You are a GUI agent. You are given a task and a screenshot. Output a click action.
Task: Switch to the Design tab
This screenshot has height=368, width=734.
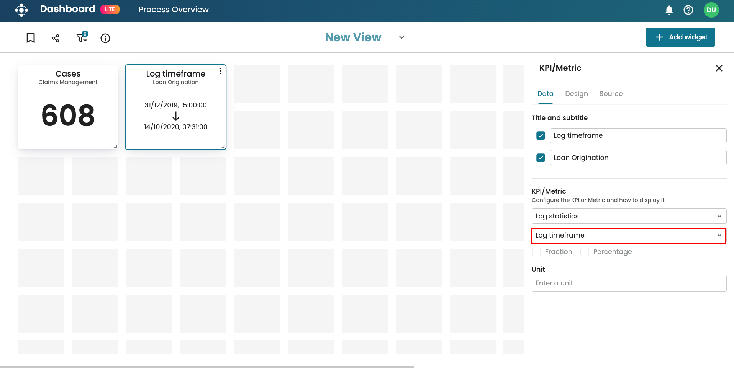576,94
